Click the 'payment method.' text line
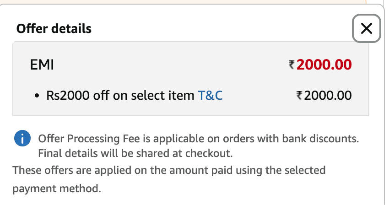The width and height of the screenshot is (389, 205). coord(57,188)
